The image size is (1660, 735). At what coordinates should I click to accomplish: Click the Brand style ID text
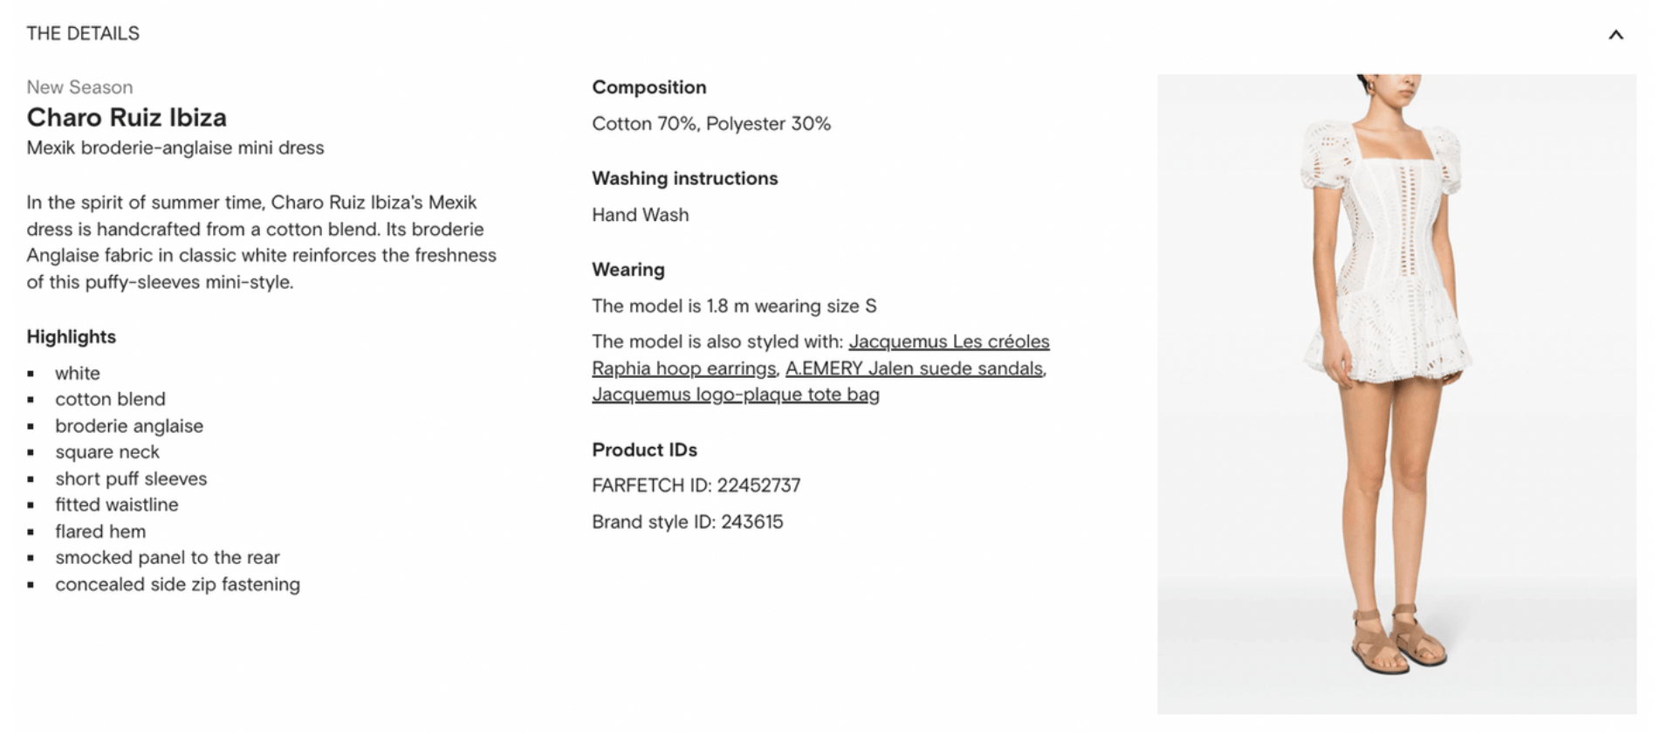688,522
